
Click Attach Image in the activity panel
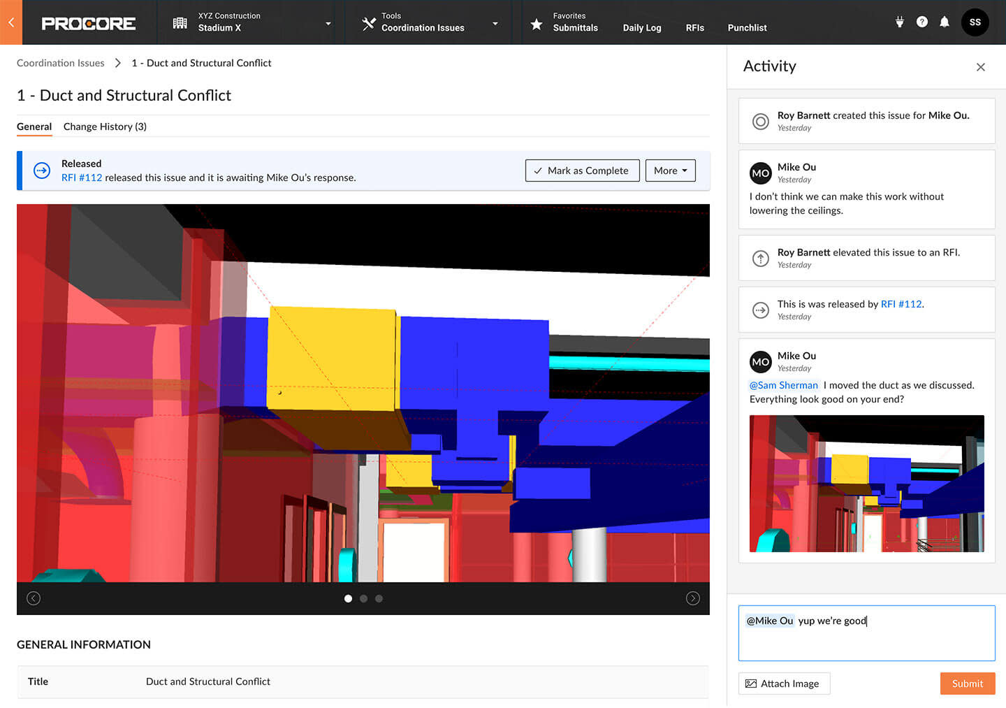(784, 684)
